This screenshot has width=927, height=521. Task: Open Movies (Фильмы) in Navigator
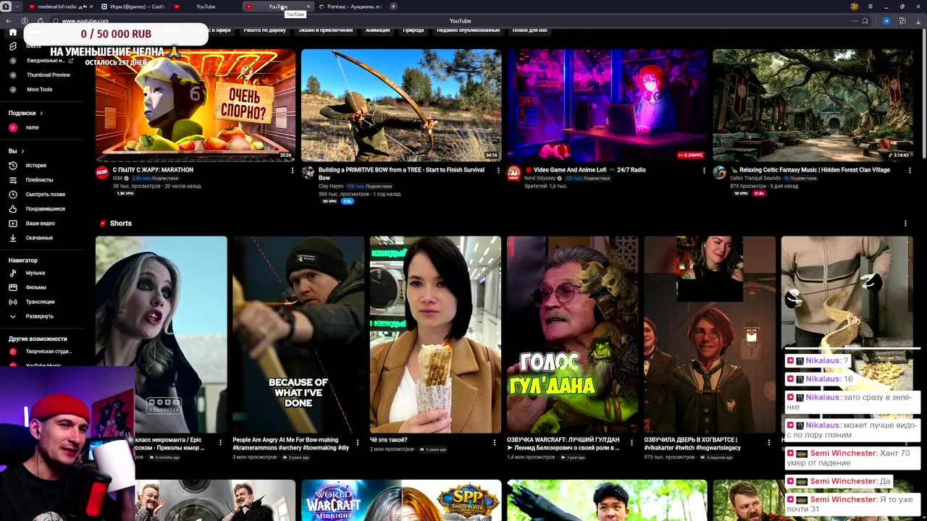pyautogui.click(x=28, y=287)
